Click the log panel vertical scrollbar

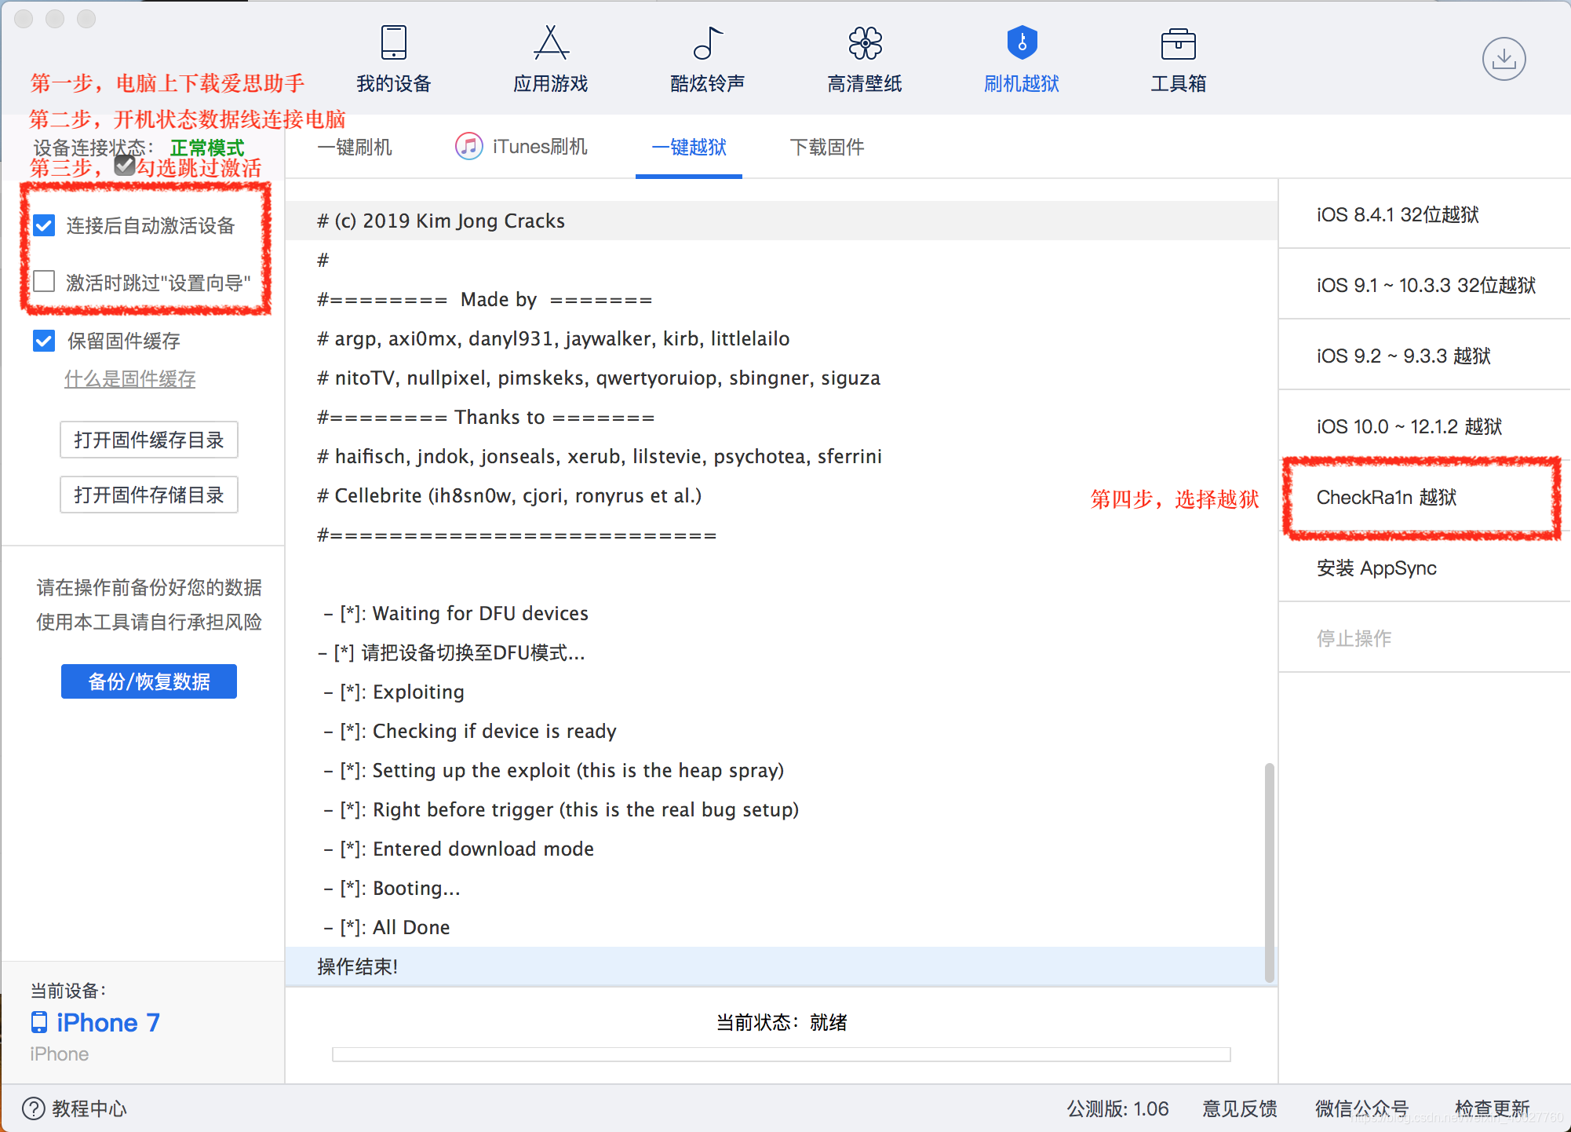tap(1269, 871)
